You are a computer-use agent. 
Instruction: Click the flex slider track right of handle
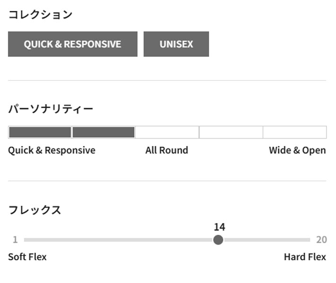265,240
